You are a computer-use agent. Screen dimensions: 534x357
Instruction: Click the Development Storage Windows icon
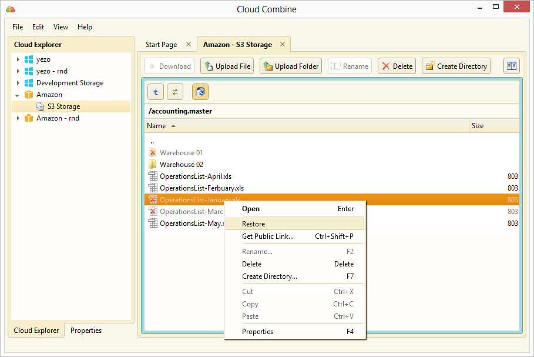tap(29, 83)
